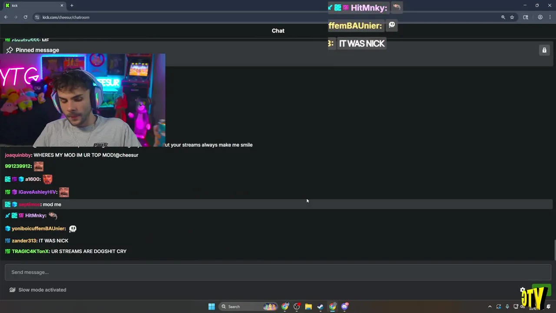Expand the Pinned message header
The height and width of the screenshot is (313, 556).
pos(37,50)
